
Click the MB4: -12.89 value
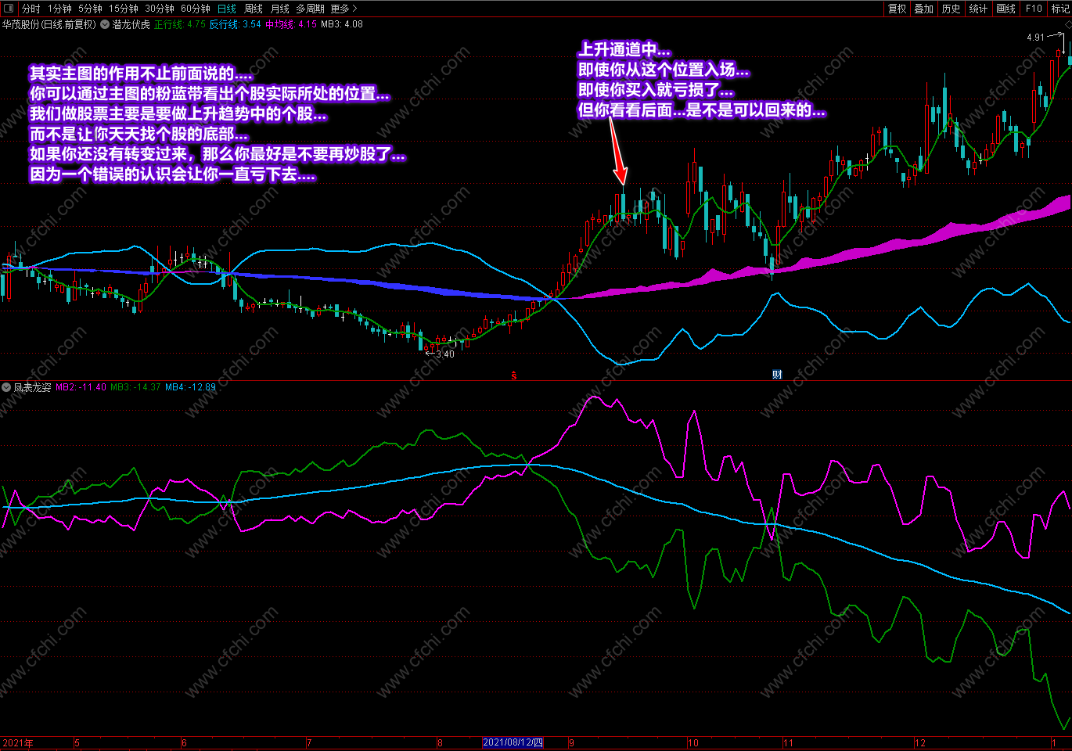coord(190,387)
